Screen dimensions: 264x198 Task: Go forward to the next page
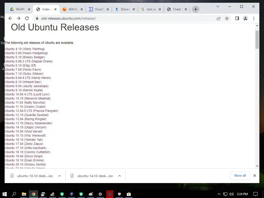pyautogui.click(x=19, y=18)
